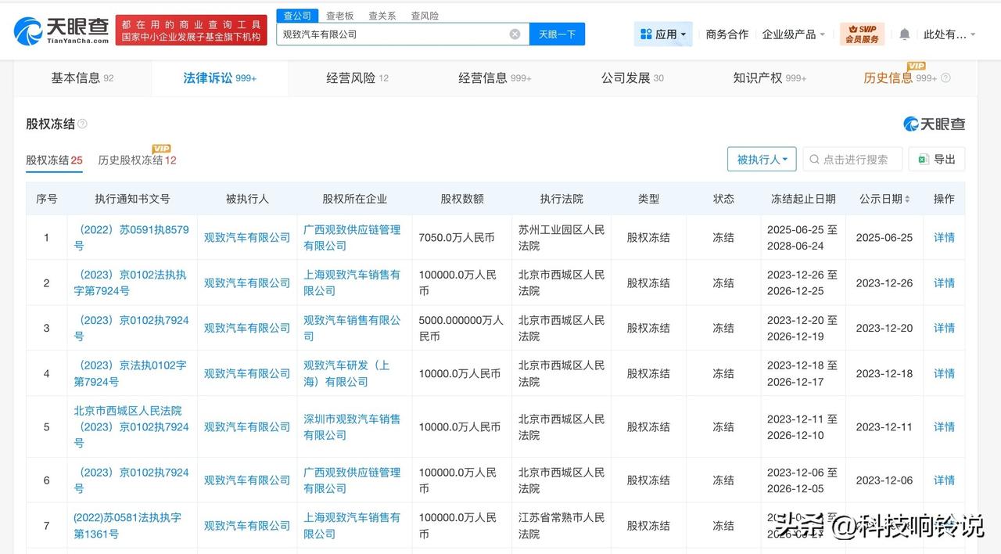Open 详情 for row 5
The height and width of the screenshot is (554, 1001).
[944, 426]
